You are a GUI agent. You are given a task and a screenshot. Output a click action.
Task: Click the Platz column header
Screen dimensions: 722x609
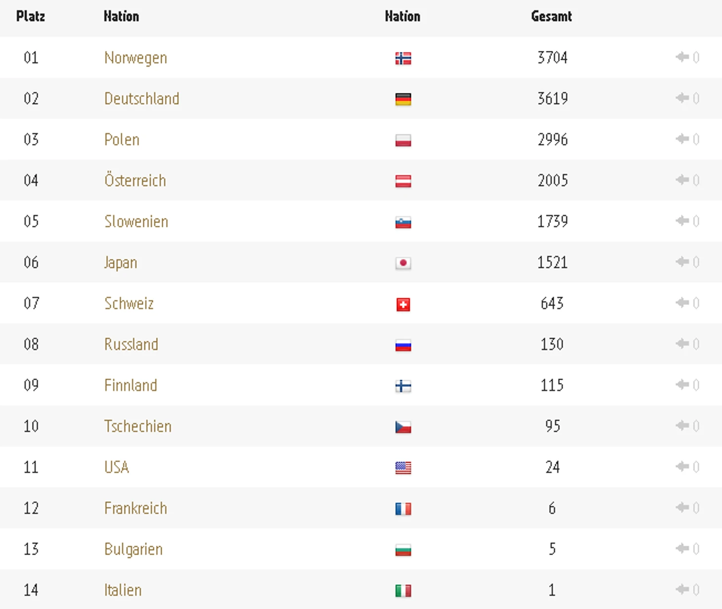pos(31,16)
